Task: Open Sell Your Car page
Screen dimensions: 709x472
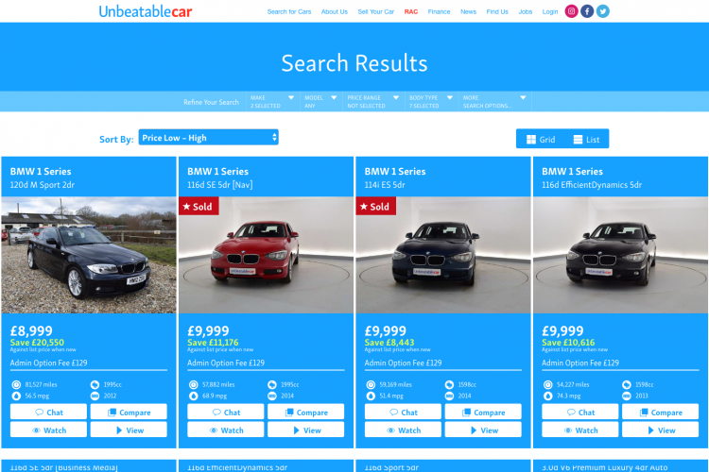Action: 375,11
